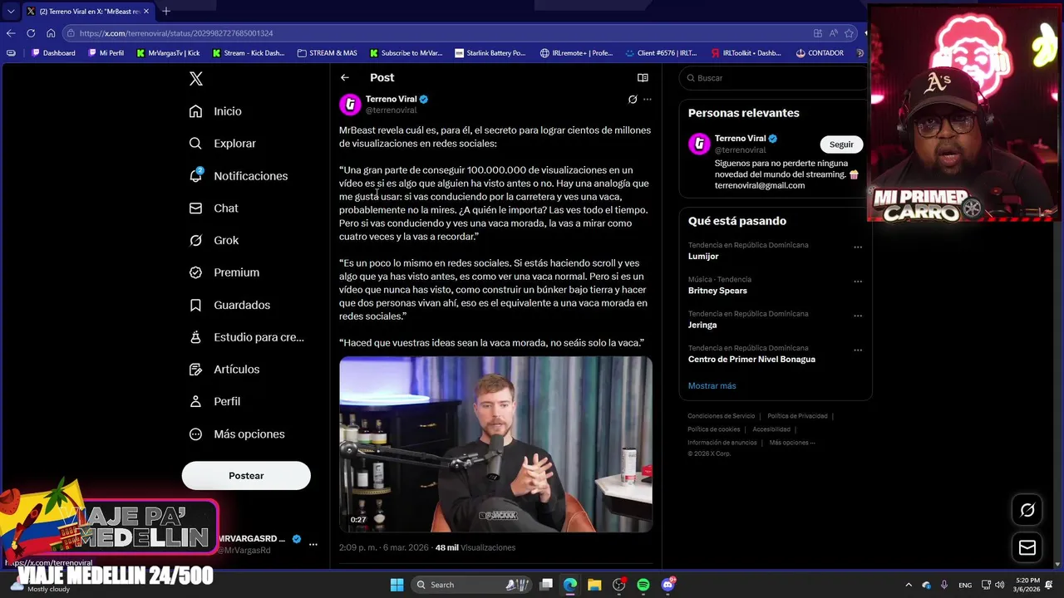Open Guardados bookmark icon
This screenshot has width=1064, height=598.
tap(195, 305)
